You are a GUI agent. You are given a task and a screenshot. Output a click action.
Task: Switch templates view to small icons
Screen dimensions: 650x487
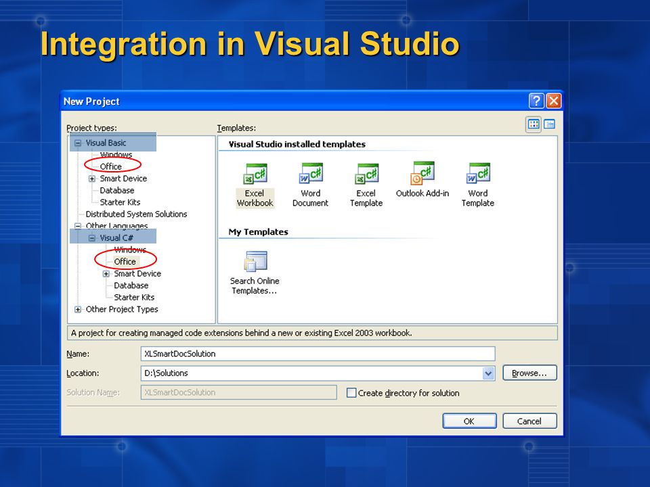pyautogui.click(x=549, y=124)
